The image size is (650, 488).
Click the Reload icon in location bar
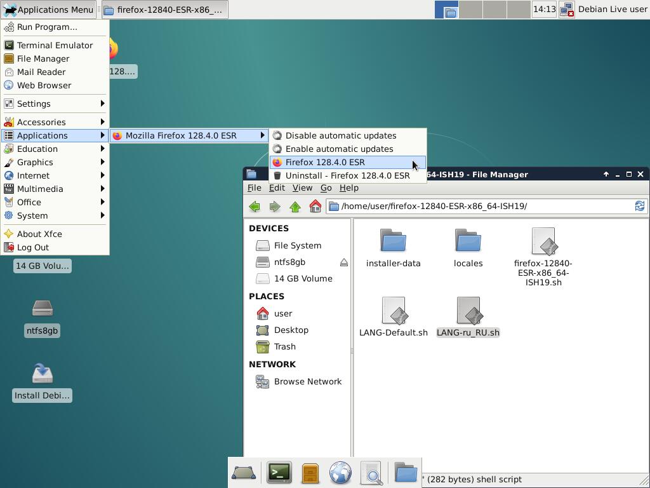[x=640, y=206]
